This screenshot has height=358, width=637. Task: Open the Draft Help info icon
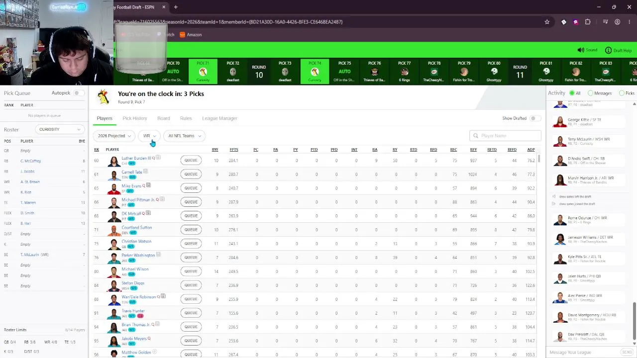(608, 50)
